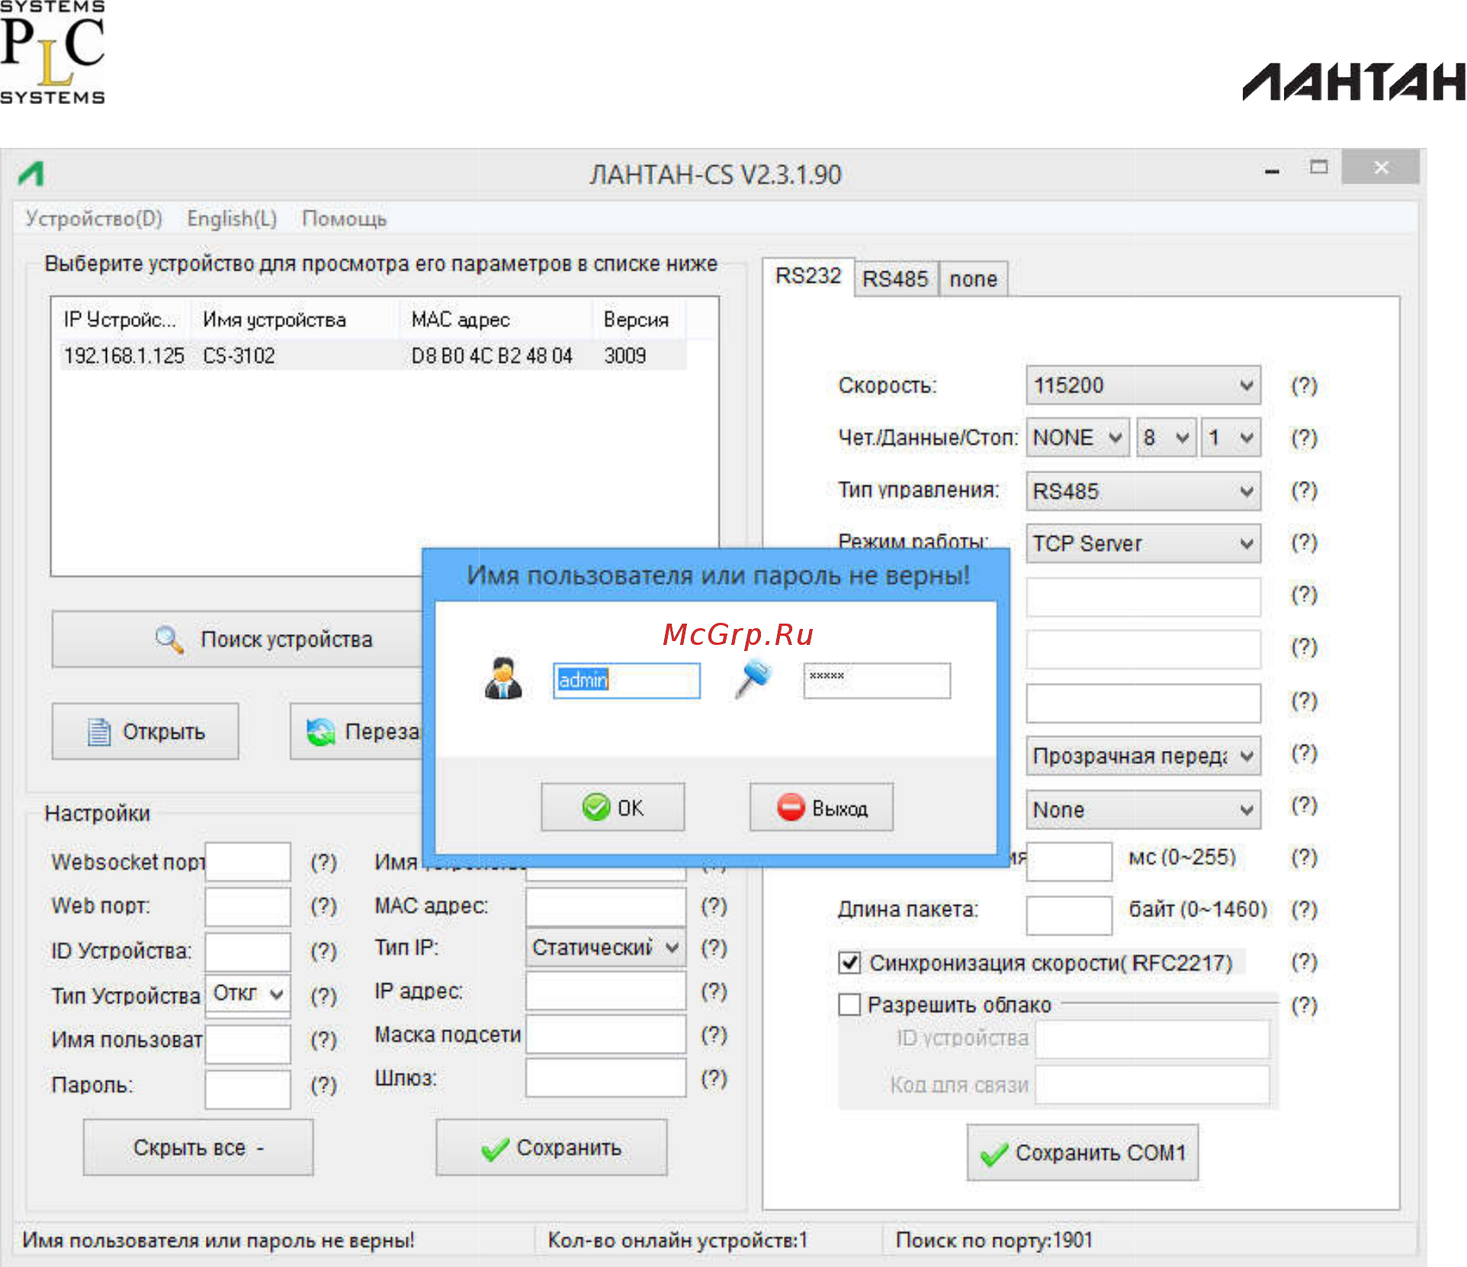Open the Помощь menu
This screenshot has width=1467, height=1267.
click(x=345, y=219)
